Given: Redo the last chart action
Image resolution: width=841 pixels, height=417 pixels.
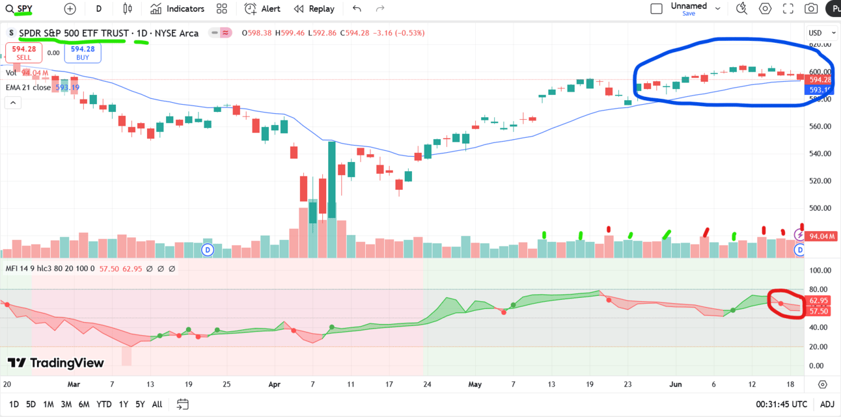Looking at the screenshot, I should coord(380,8).
